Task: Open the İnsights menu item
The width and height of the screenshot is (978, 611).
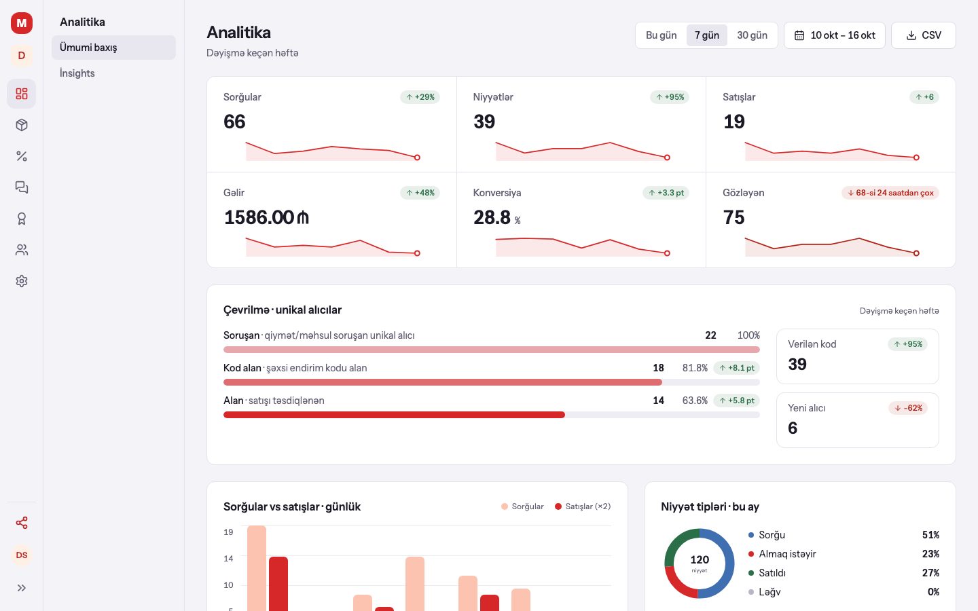Action: point(113,73)
